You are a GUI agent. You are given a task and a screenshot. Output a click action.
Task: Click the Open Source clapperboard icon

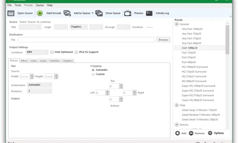(x=11, y=13)
